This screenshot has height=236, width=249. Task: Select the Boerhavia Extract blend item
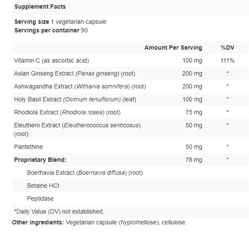click(85, 173)
